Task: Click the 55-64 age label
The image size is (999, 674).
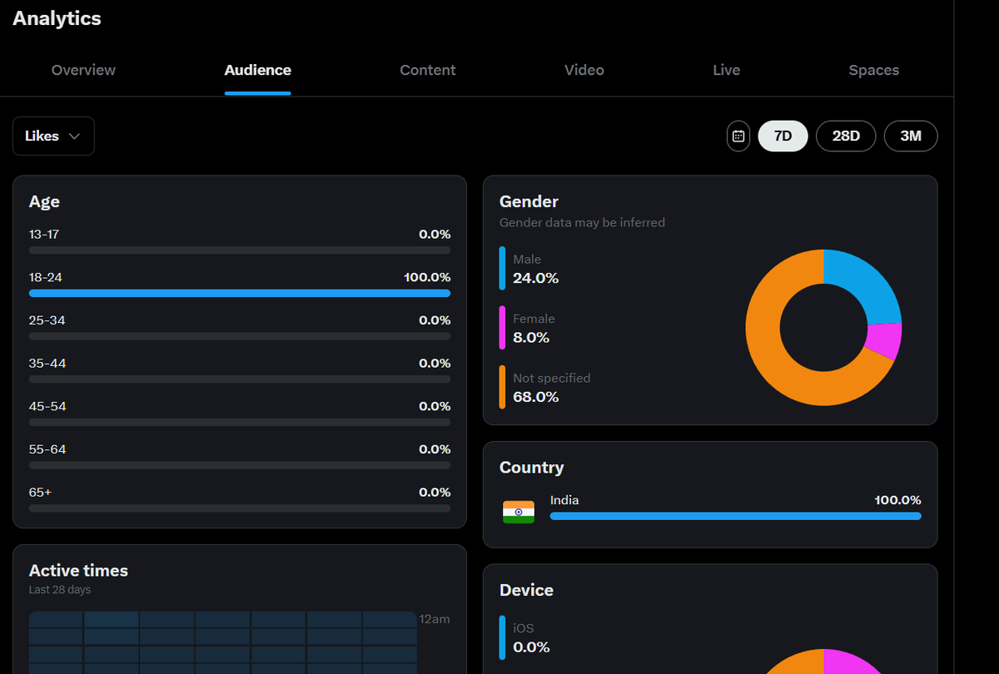Action: 47,449
